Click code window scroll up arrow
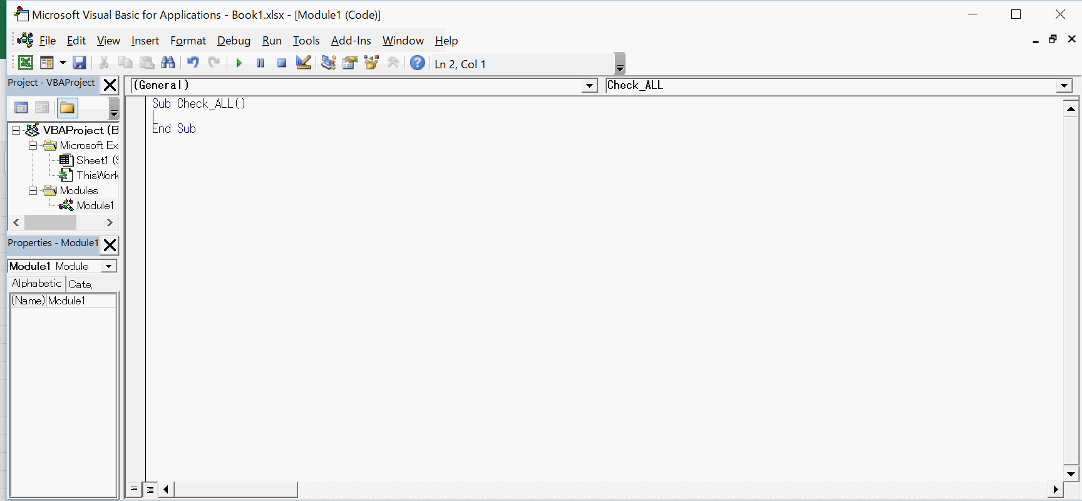The height and width of the screenshot is (501, 1082). point(1071,109)
